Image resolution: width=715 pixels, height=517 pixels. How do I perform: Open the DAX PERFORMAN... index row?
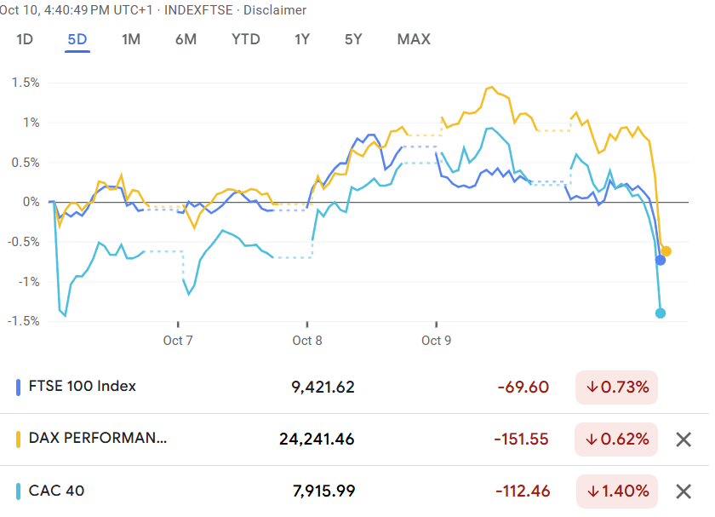point(98,439)
